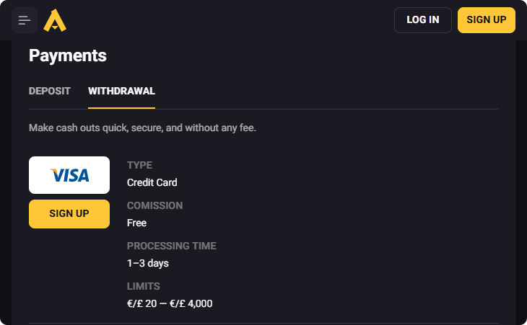Click the LIMITS label
This screenshot has width=527, height=325.
click(143, 286)
